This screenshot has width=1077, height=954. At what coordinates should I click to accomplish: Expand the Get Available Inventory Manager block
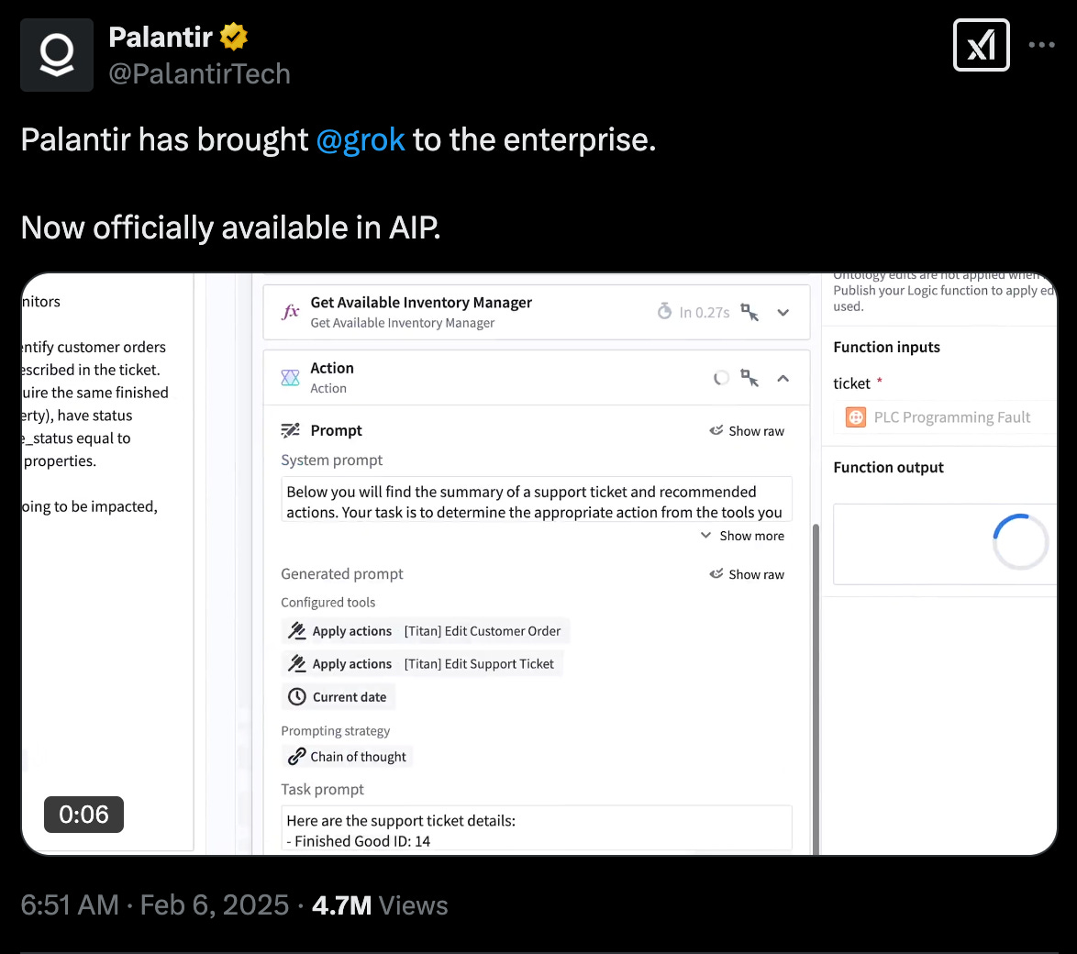point(783,313)
